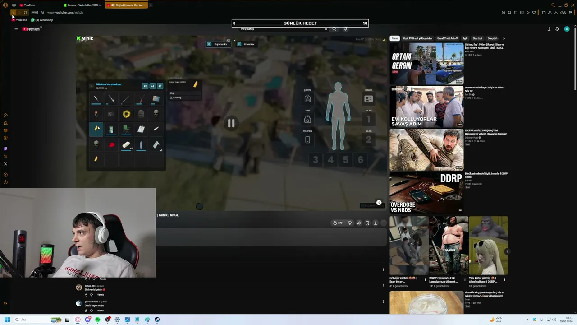Viewport: 577px width, 325px height.
Task: Open 'Osman'ın Mahalleye Gelişi' video title
Action: point(485,89)
